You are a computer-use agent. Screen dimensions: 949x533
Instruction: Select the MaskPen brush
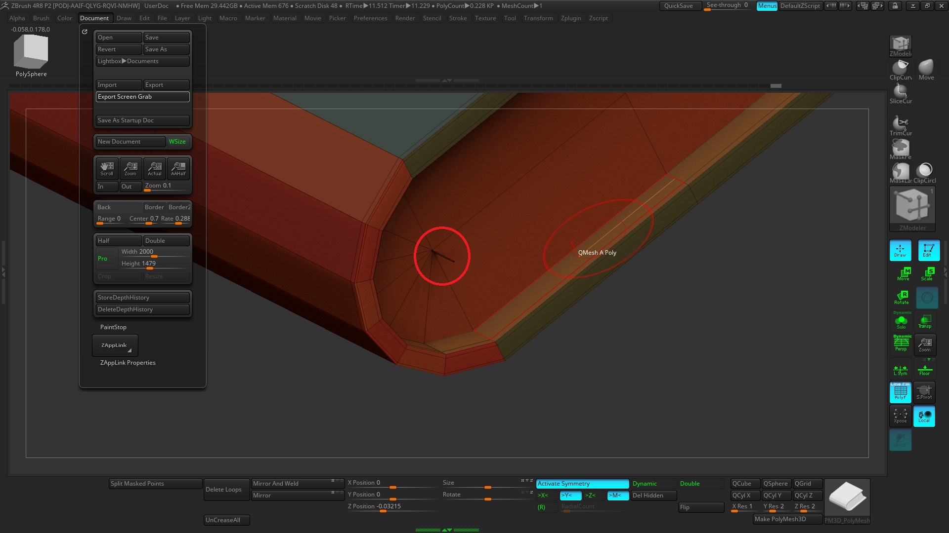tap(900, 149)
